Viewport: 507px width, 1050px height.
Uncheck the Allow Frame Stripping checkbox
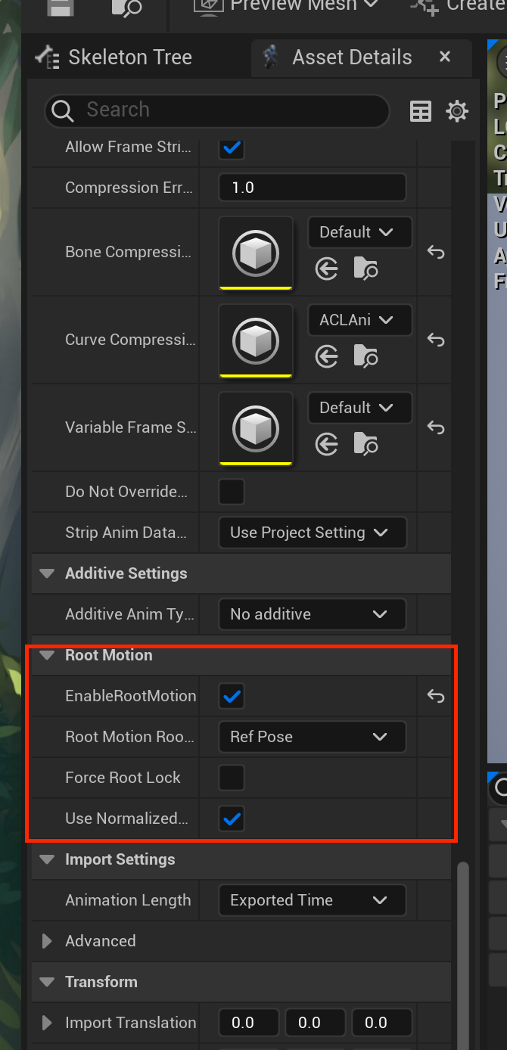(x=232, y=148)
